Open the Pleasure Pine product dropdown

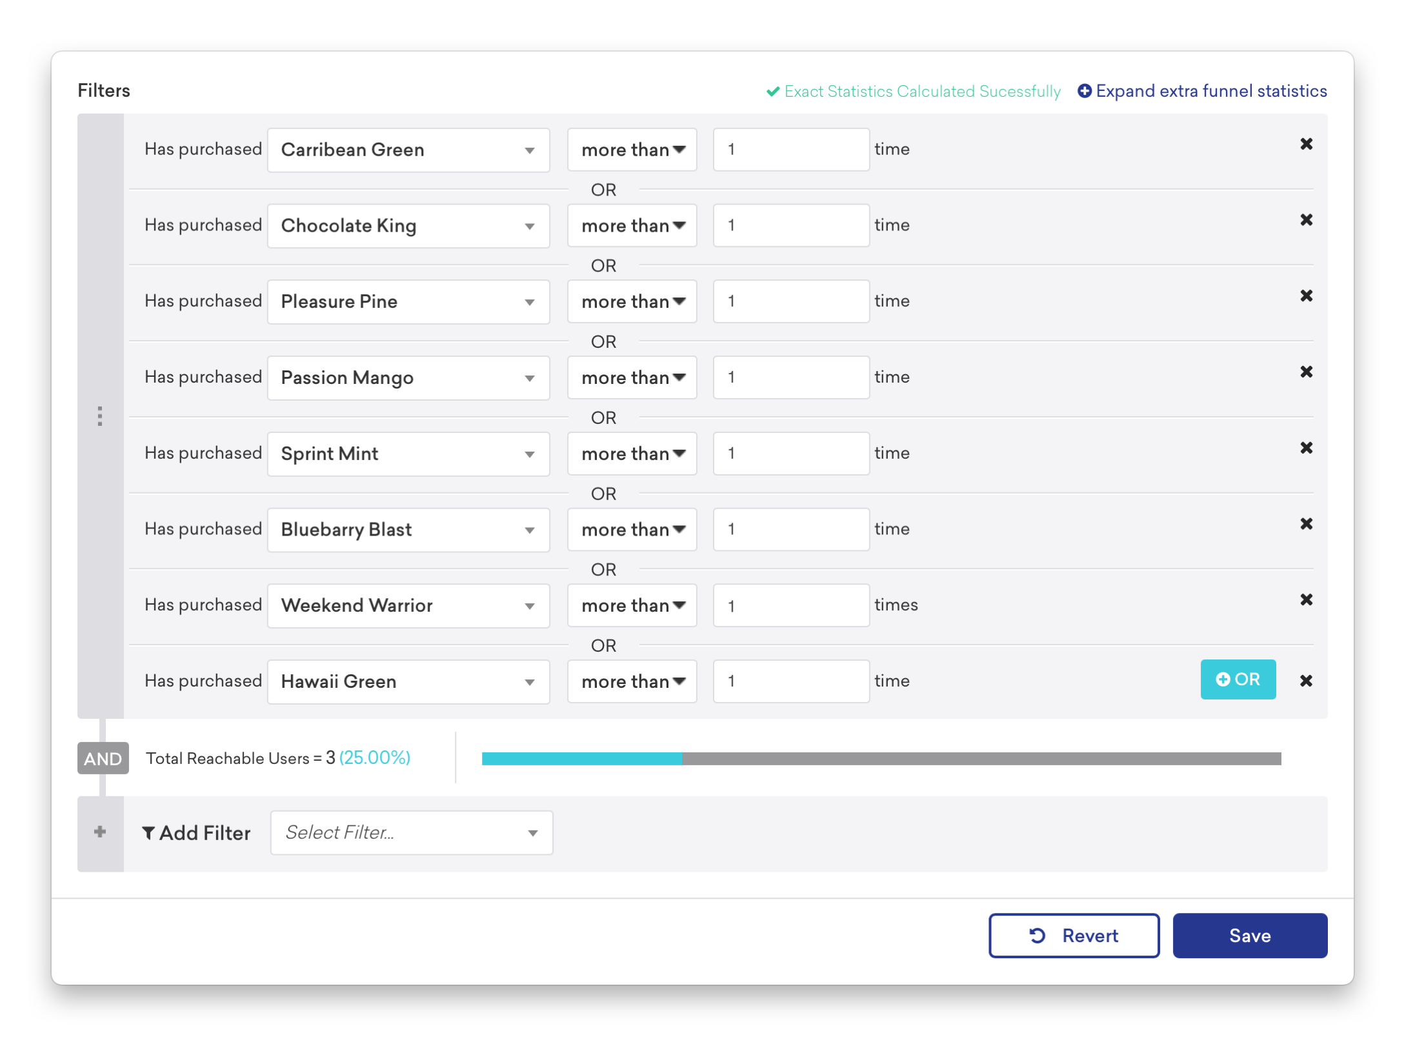click(x=408, y=301)
